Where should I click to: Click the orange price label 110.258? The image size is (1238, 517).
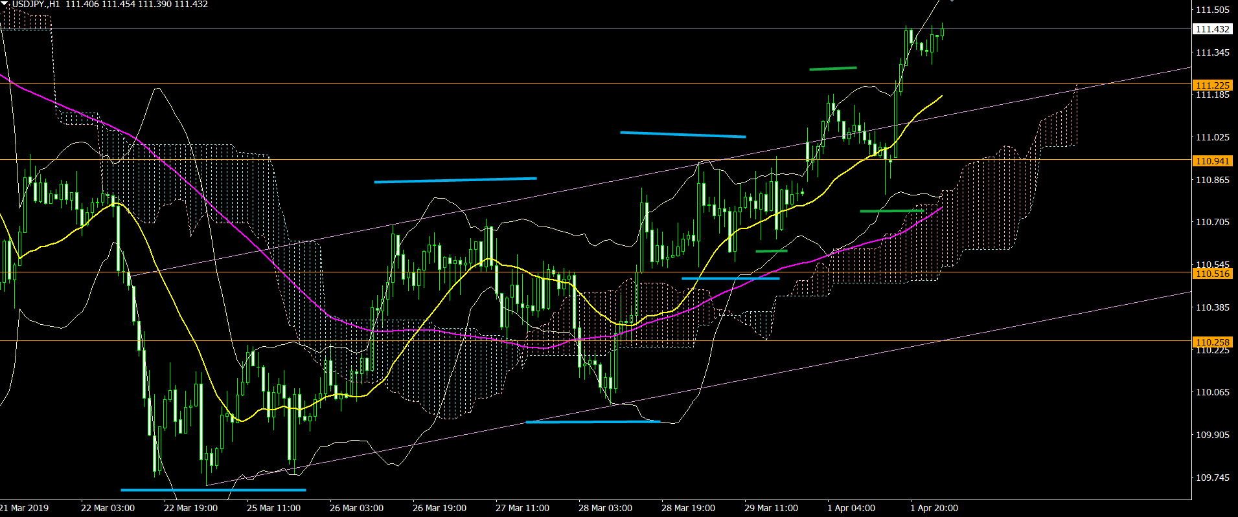tap(1212, 342)
